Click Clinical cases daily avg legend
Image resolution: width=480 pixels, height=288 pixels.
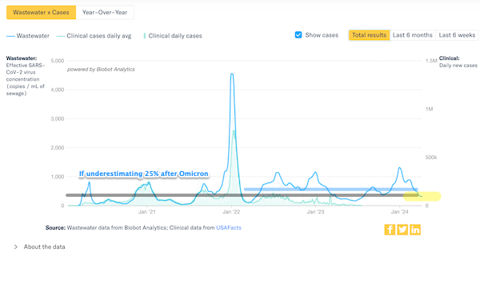point(94,36)
